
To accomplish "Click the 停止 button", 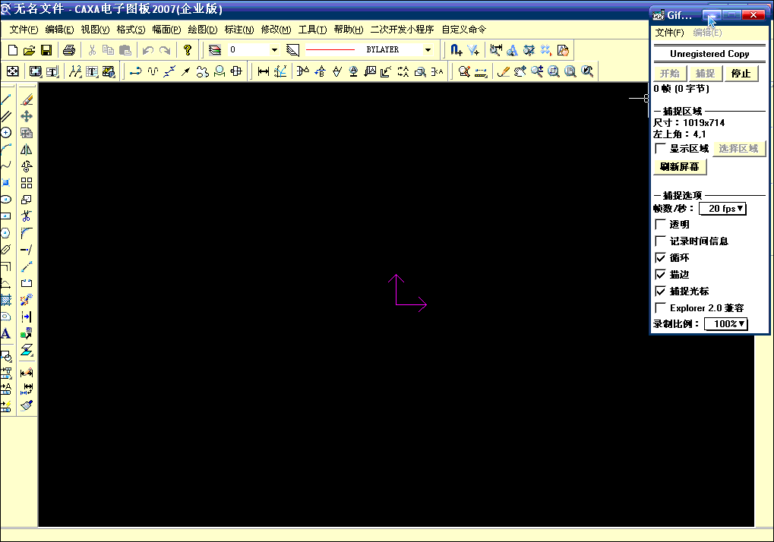I will point(741,74).
